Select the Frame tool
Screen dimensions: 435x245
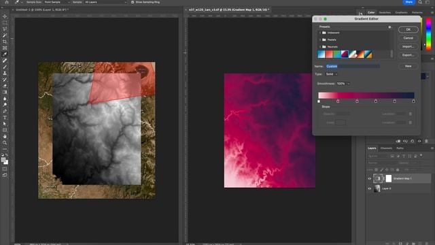tap(5, 48)
